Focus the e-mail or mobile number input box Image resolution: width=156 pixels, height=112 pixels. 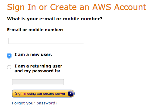(x=46, y=41)
